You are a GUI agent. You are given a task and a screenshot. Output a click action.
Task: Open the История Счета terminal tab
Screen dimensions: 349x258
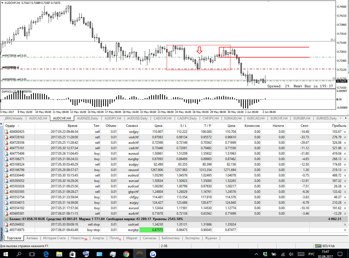click(x=54, y=238)
